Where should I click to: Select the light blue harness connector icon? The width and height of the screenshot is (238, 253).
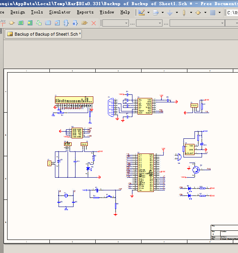click(48, 23)
